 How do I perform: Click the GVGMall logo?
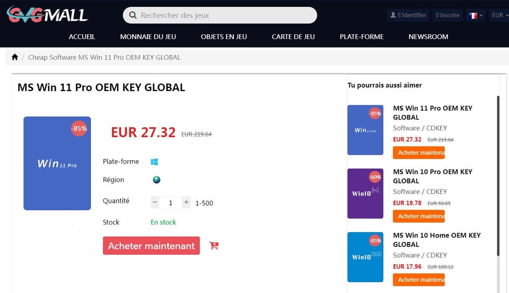(47, 14)
